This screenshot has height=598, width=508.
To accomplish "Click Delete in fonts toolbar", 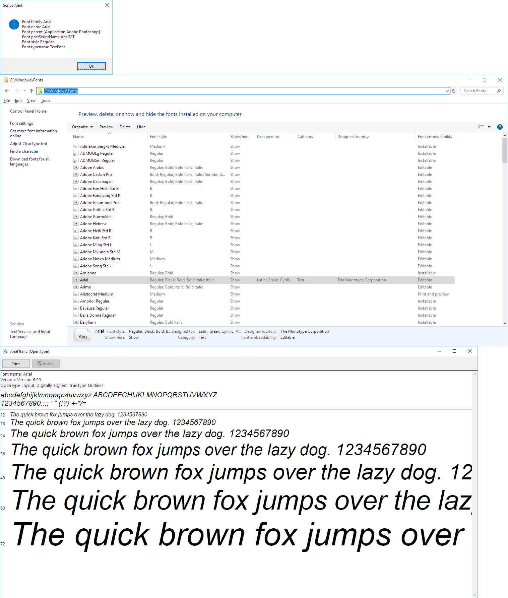I will (125, 127).
